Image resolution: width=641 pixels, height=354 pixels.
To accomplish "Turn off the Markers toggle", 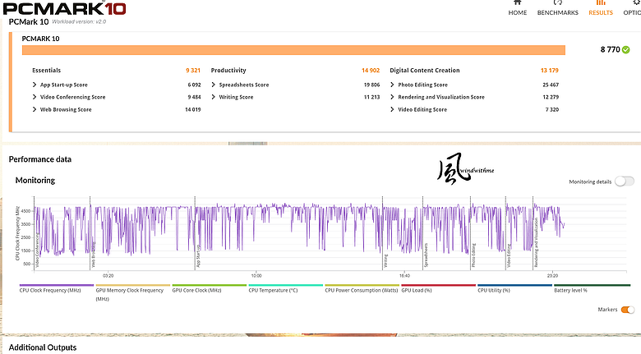I will tap(628, 310).
